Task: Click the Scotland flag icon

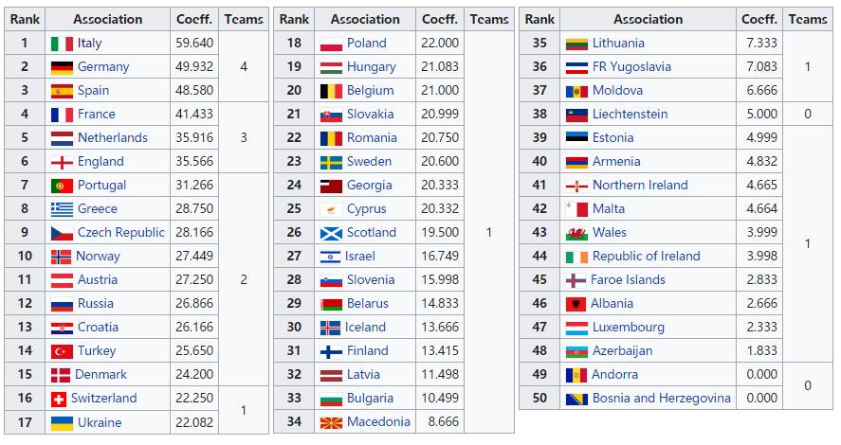Action: [x=331, y=233]
